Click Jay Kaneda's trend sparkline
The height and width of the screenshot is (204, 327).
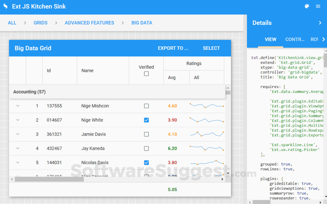206,148
